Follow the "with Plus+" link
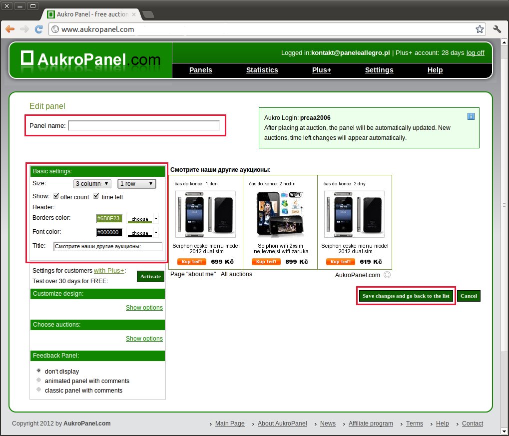This screenshot has width=509, height=436. pos(109,270)
